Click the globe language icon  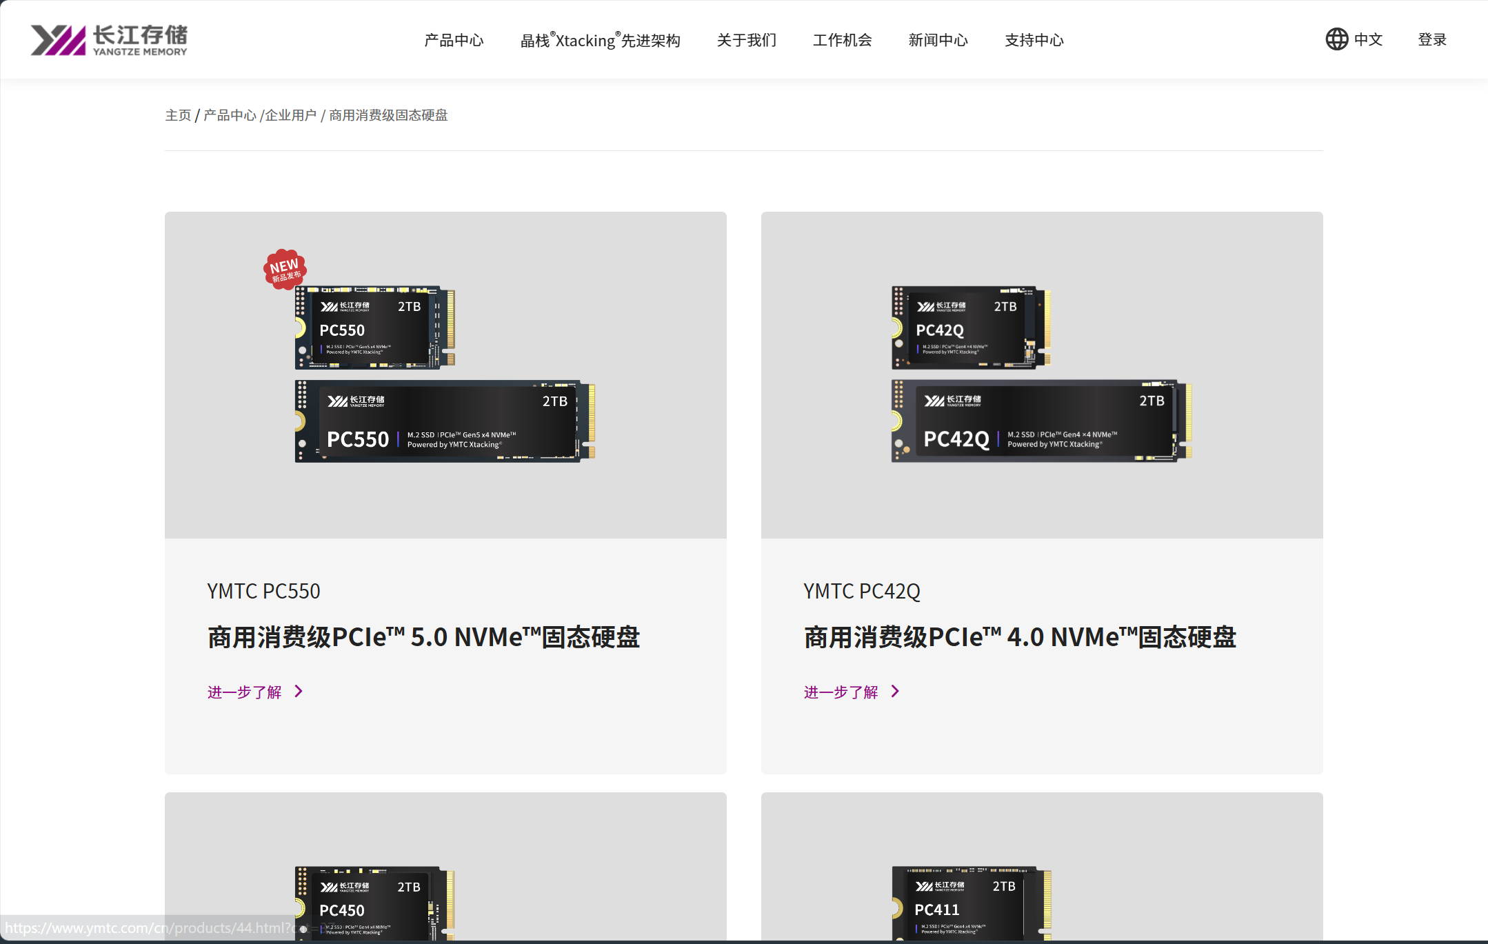[x=1336, y=39]
